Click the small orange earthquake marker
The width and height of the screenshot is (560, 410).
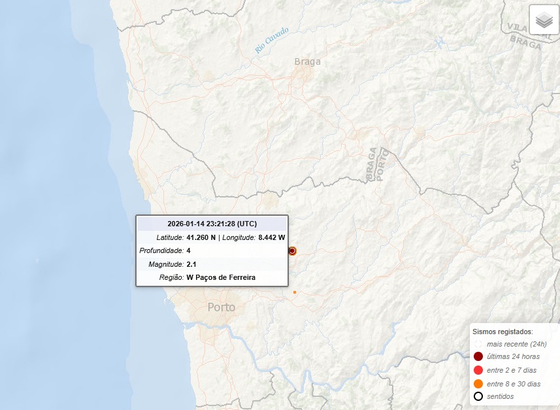coord(295,292)
